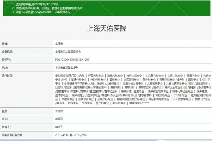Click 美容皮肤科 in the department list
The width and height of the screenshot is (212, 141).
point(145,87)
